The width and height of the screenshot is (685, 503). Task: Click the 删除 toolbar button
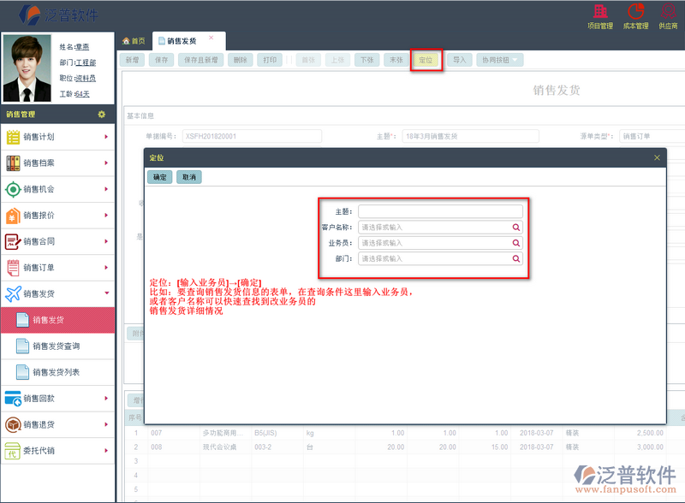[x=240, y=60]
